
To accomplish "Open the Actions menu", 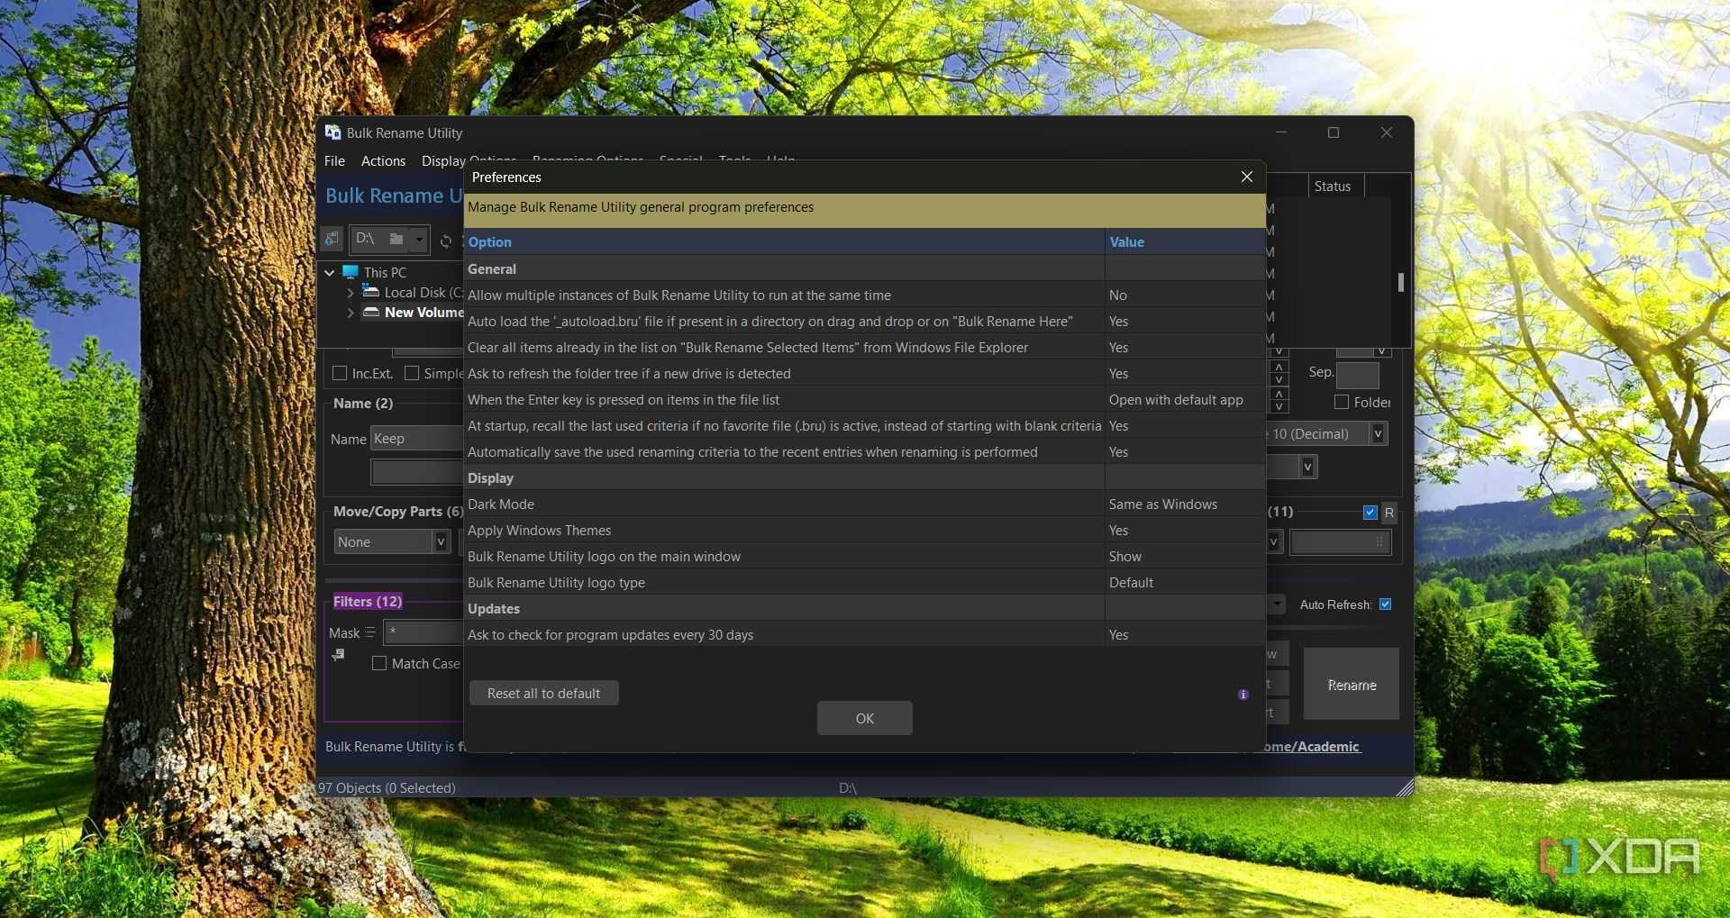I will 383,160.
